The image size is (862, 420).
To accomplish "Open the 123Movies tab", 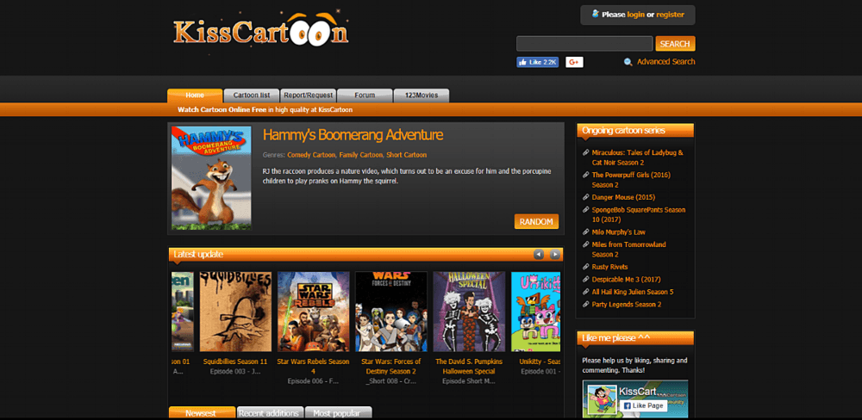I will pyautogui.click(x=422, y=96).
